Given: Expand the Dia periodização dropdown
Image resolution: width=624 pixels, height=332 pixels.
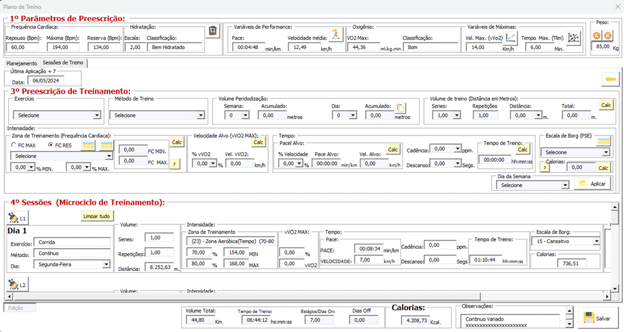Looking at the screenshot, I should (353, 115).
